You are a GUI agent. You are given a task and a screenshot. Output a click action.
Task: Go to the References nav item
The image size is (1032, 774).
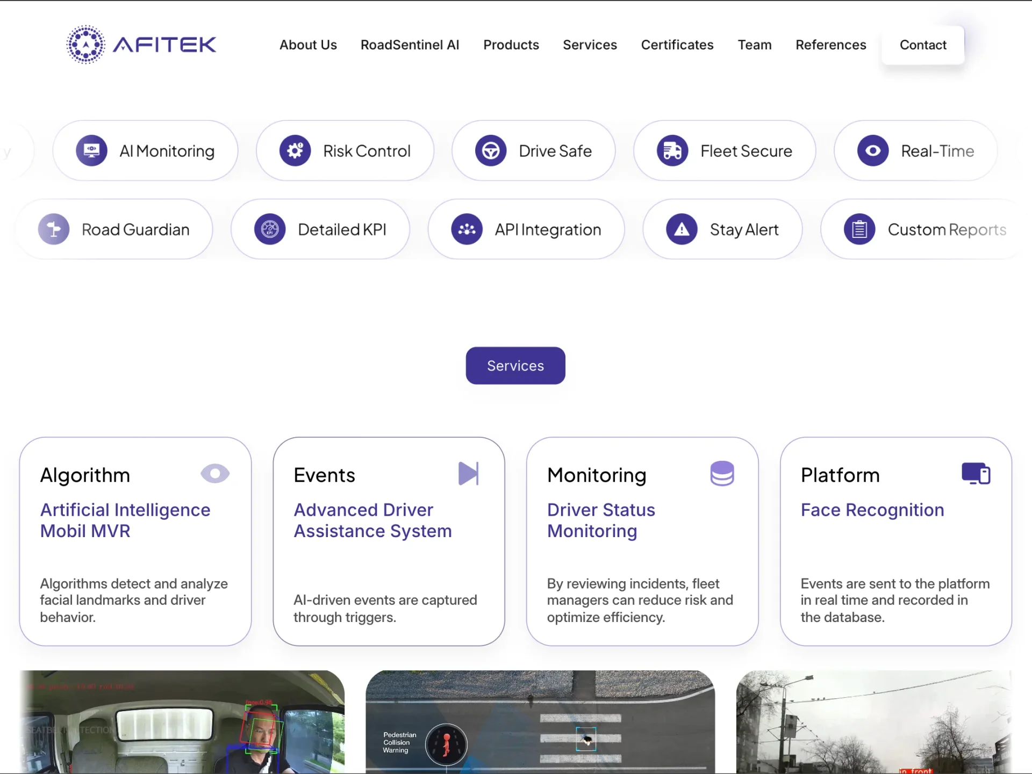pos(830,45)
